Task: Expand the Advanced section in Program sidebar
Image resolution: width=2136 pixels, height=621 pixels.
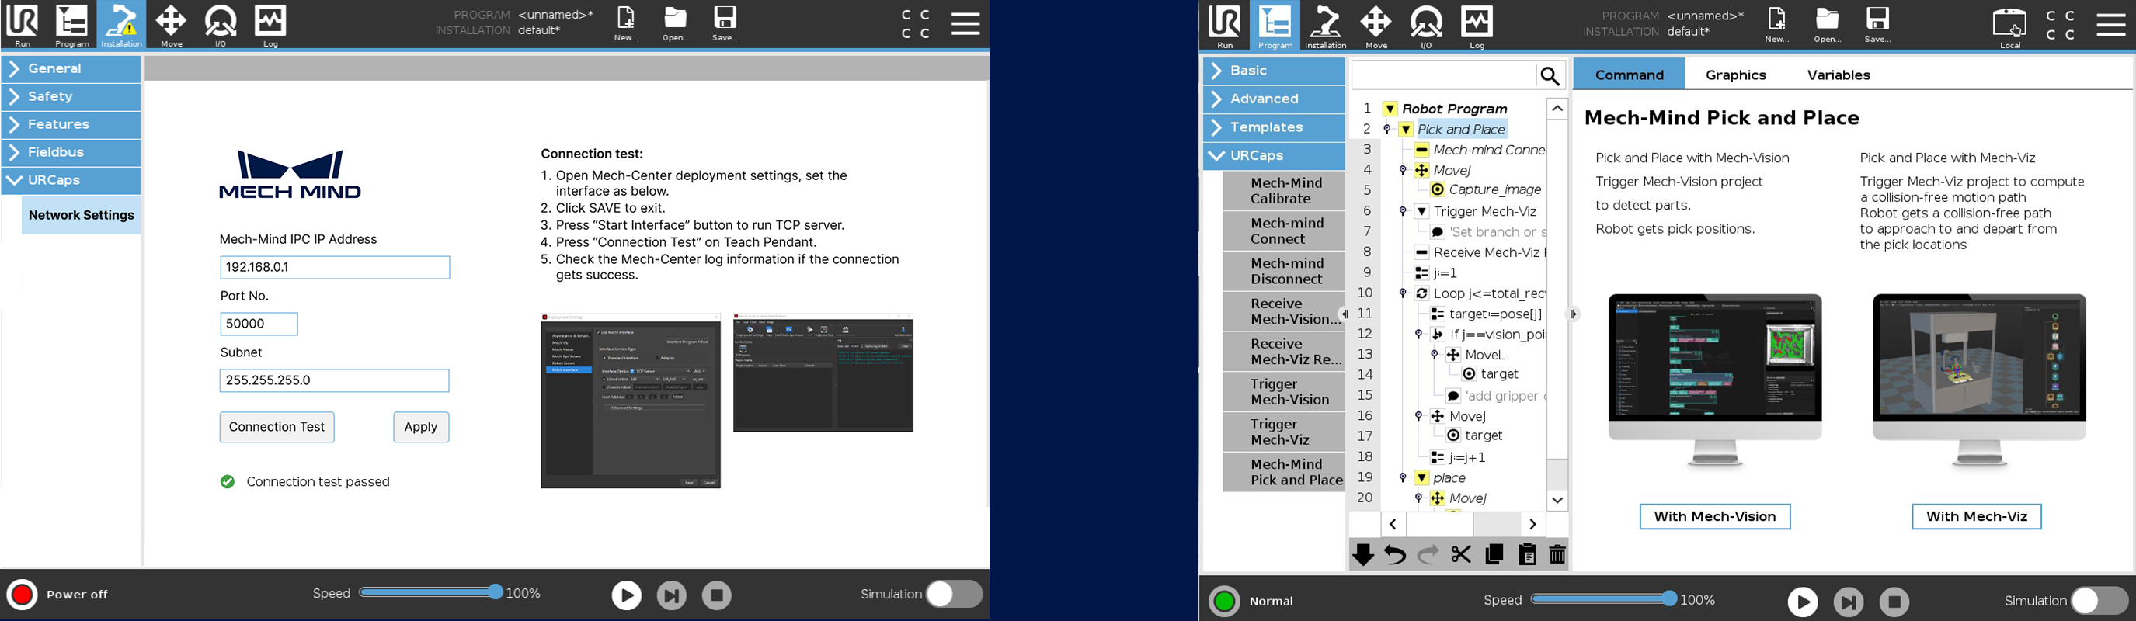Action: (x=1274, y=99)
